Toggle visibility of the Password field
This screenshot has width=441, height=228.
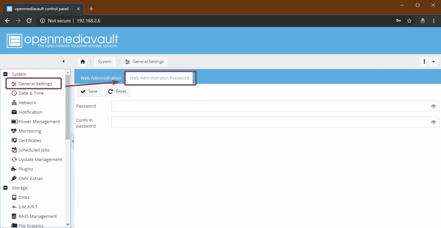click(433, 106)
